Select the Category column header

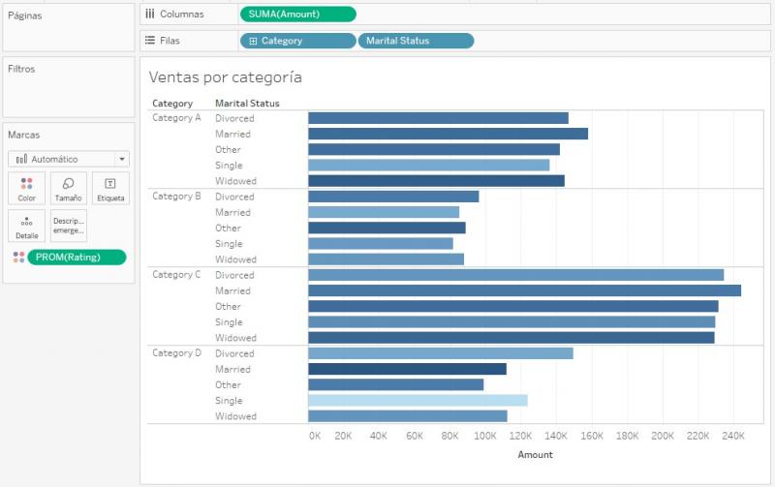[172, 104]
